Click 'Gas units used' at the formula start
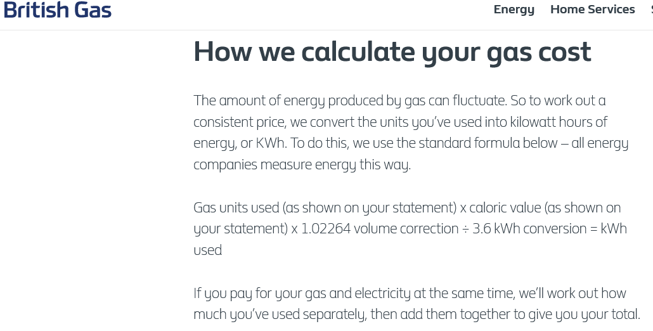 pos(236,207)
